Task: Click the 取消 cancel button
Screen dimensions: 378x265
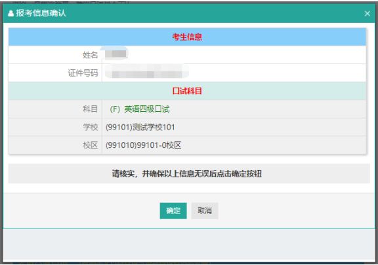Action: point(205,211)
